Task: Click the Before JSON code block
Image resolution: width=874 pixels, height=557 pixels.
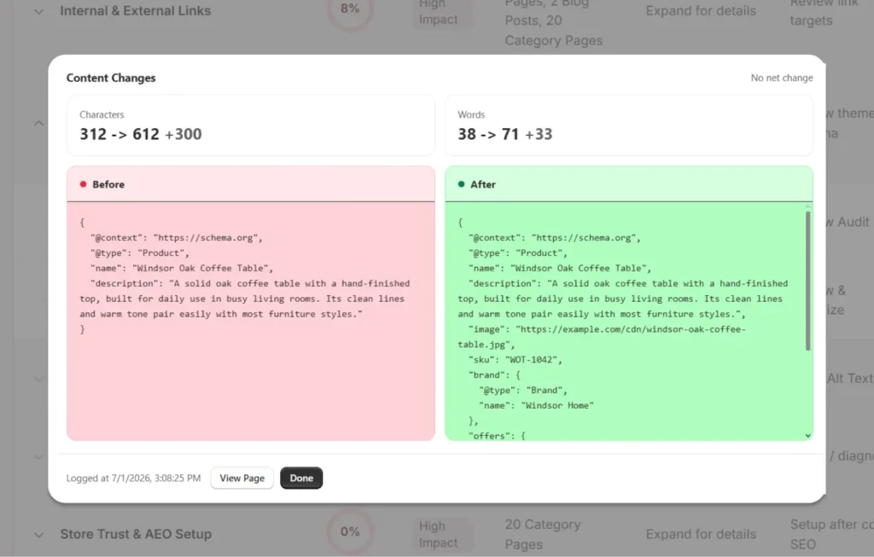Action: [x=251, y=322]
